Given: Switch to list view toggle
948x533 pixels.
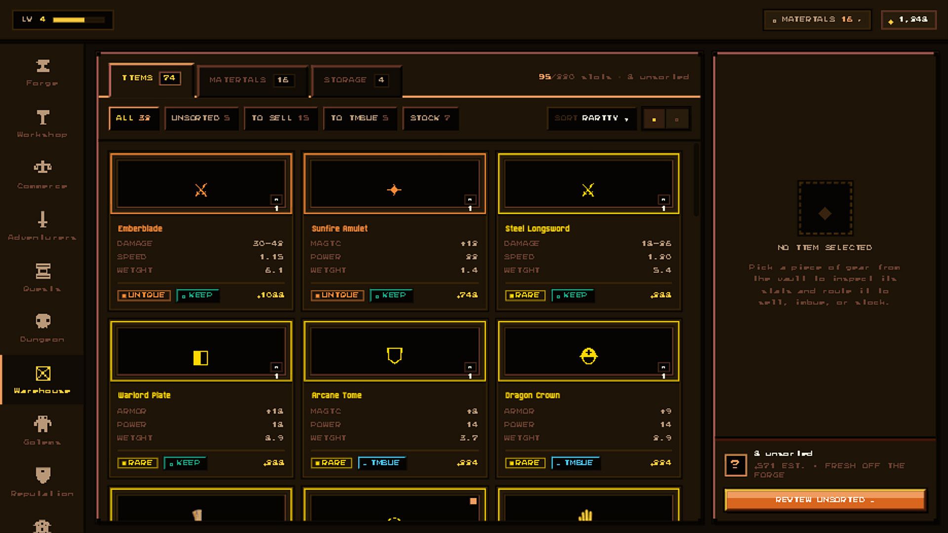Looking at the screenshot, I should click(676, 119).
